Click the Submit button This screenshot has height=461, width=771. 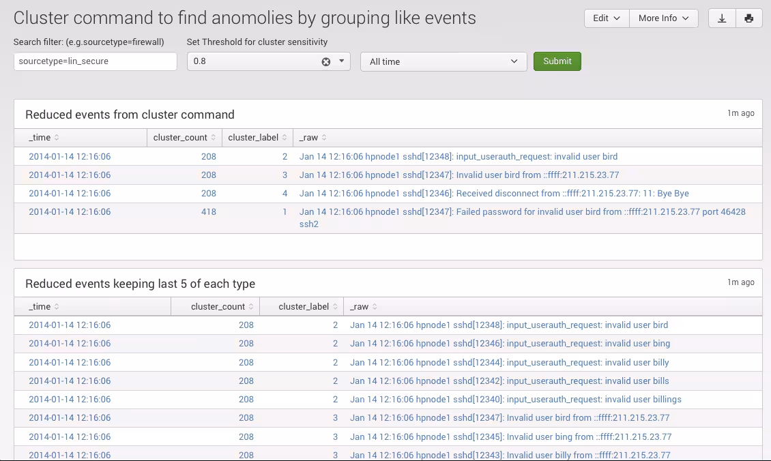click(557, 61)
